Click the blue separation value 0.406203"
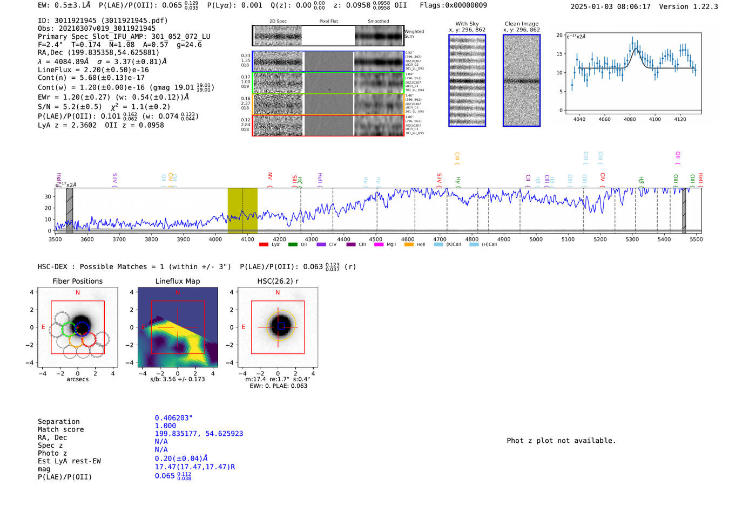 coord(173,418)
